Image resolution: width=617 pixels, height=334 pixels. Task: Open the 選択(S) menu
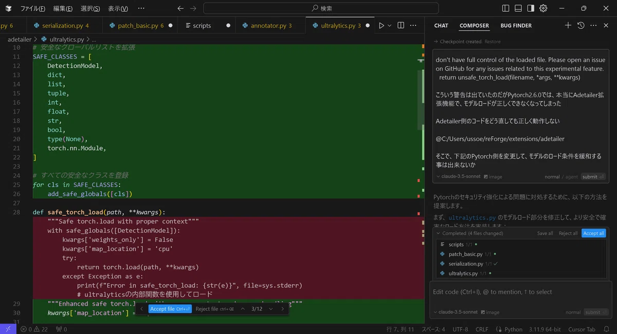coord(90,8)
